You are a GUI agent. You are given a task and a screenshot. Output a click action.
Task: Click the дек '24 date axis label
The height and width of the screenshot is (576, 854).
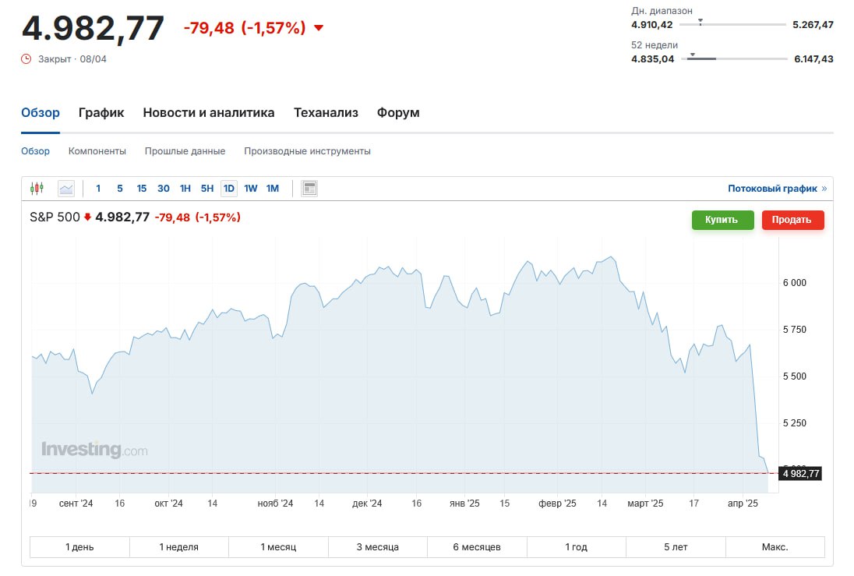(x=367, y=504)
